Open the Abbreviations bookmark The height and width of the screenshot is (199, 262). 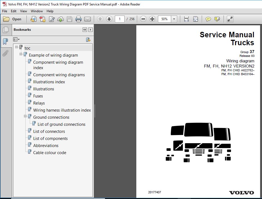[x=46, y=146]
